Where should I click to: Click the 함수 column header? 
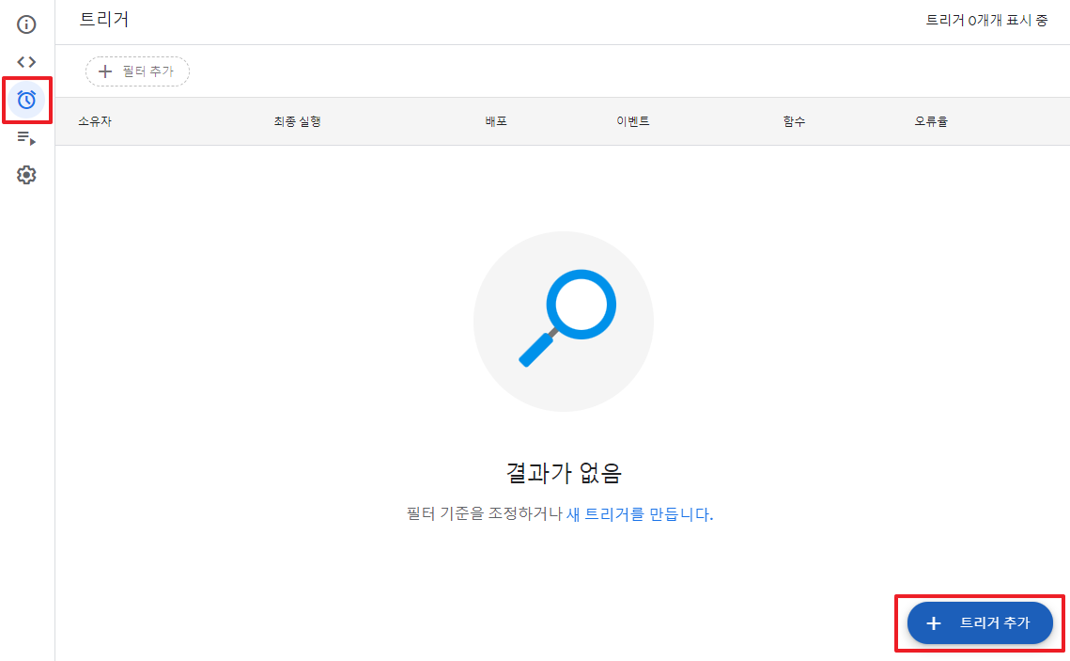click(x=793, y=120)
